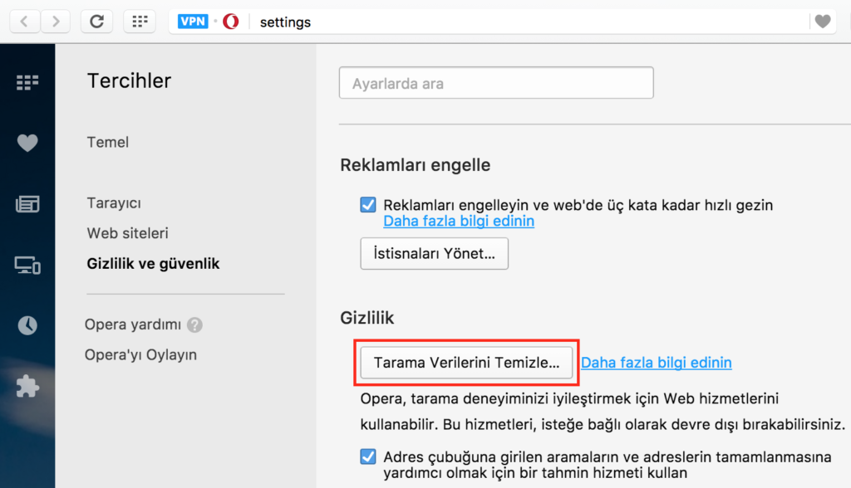
Task: Select Temel in the settings sidebar
Action: click(x=108, y=142)
